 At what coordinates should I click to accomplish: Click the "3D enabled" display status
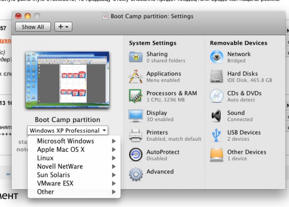click(160, 119)
